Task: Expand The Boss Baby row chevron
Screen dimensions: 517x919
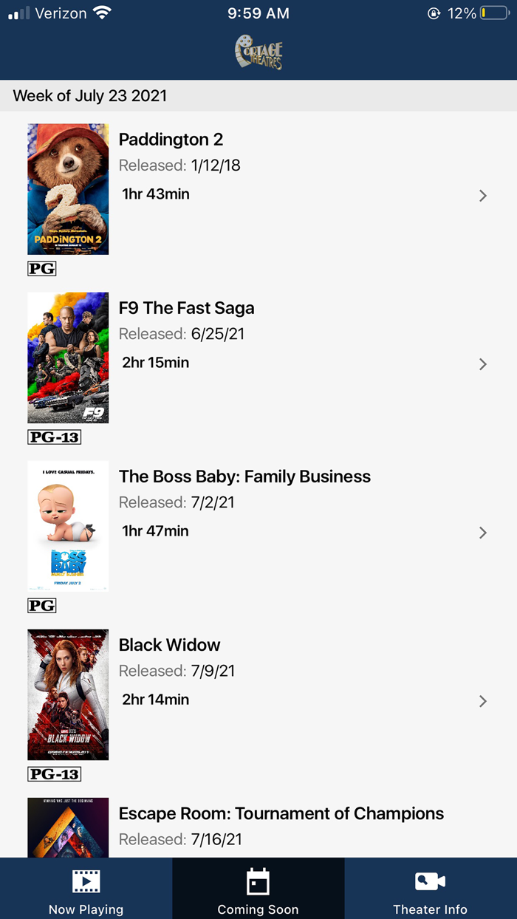Action: click(x=482, y=533)
